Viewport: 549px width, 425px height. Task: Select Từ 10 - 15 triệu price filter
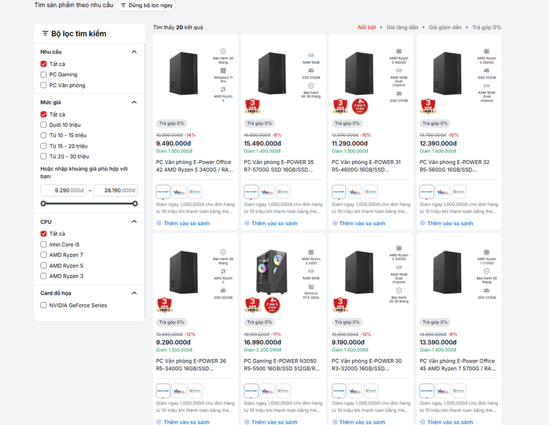(x=43, y=135)
